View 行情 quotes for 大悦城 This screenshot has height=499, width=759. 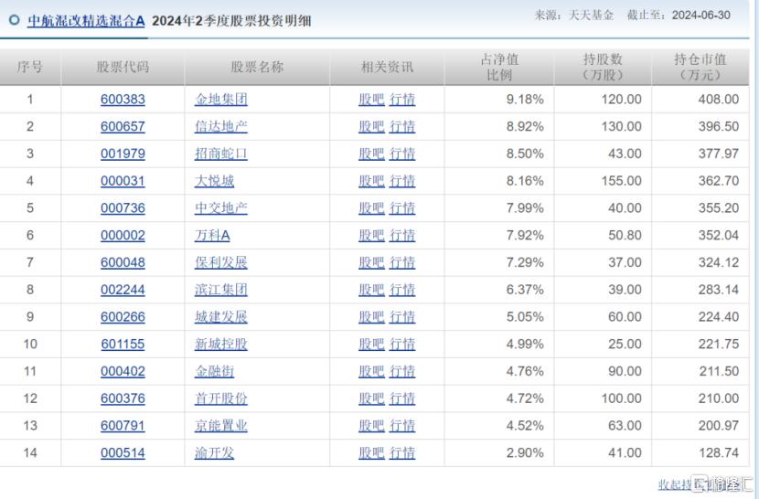pos(402,181)
